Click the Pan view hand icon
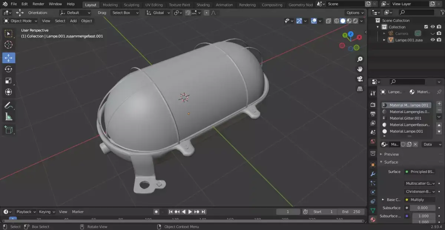 click(360, 69)
